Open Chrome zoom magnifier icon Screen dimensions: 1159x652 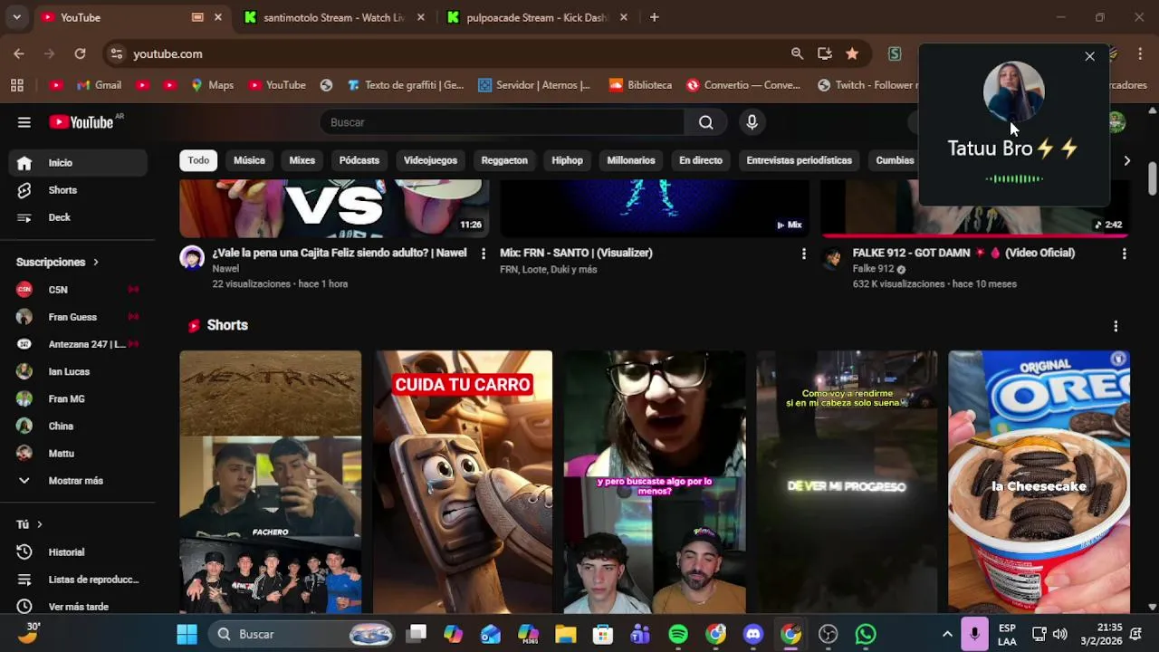(797, 53)
